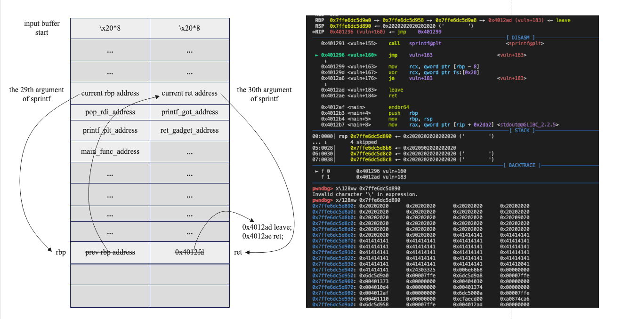The image size is (630, 319).
Task: Click the DISASM section header
Action: [520, 37]
